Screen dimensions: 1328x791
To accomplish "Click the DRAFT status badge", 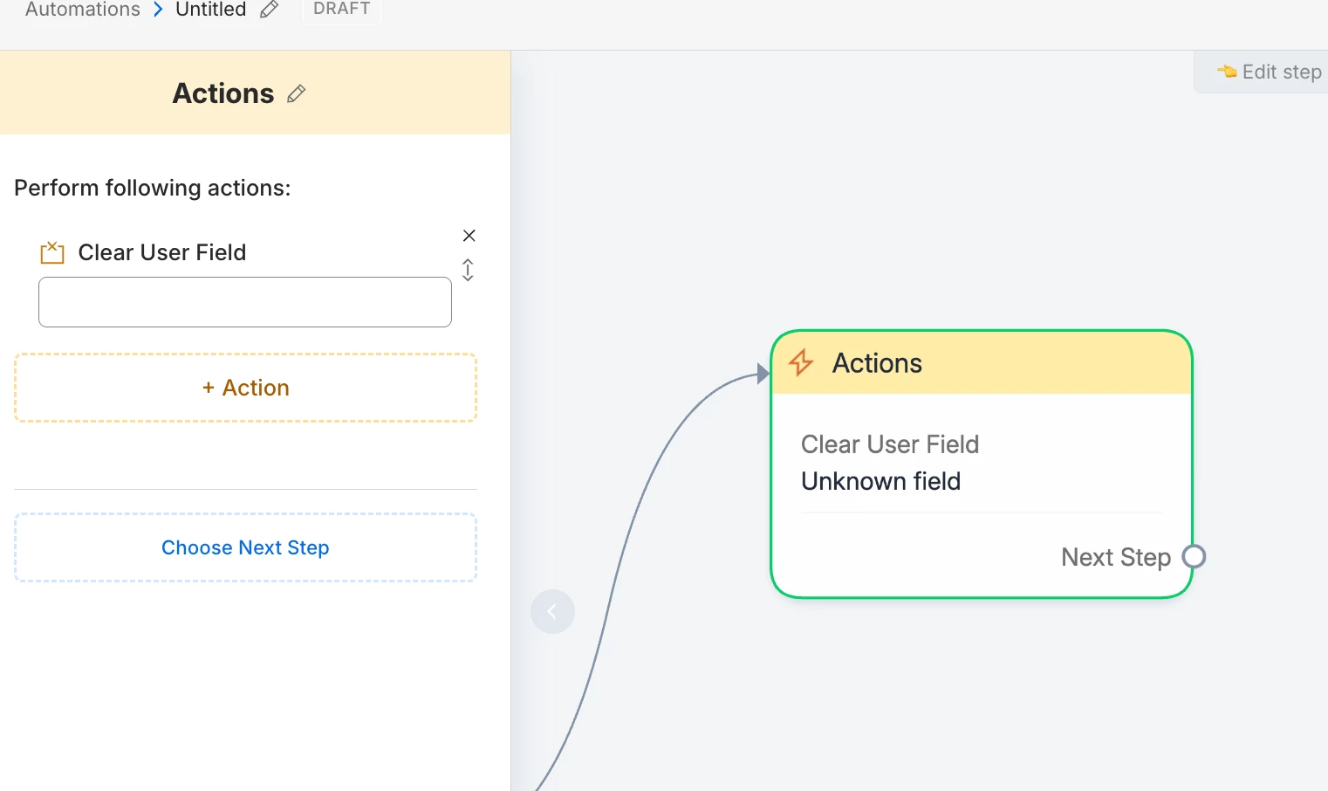I will click(341, 9).
